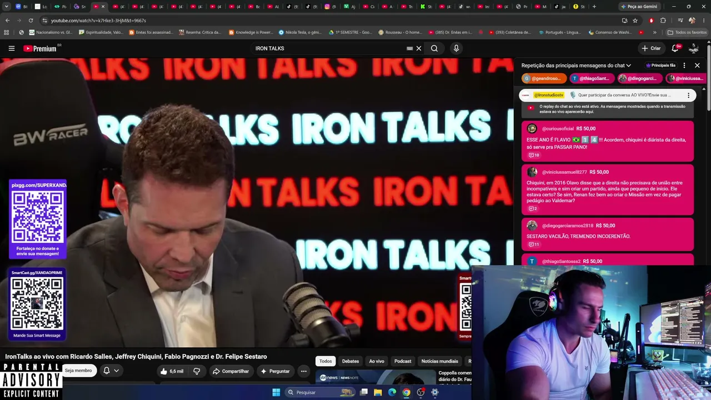Click Peça ao Gemini button
711x400 pixels.
coord(638,7)
